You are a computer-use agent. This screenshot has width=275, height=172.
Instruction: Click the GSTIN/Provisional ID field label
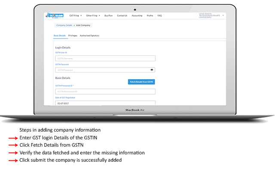click(x=64, y=86)
